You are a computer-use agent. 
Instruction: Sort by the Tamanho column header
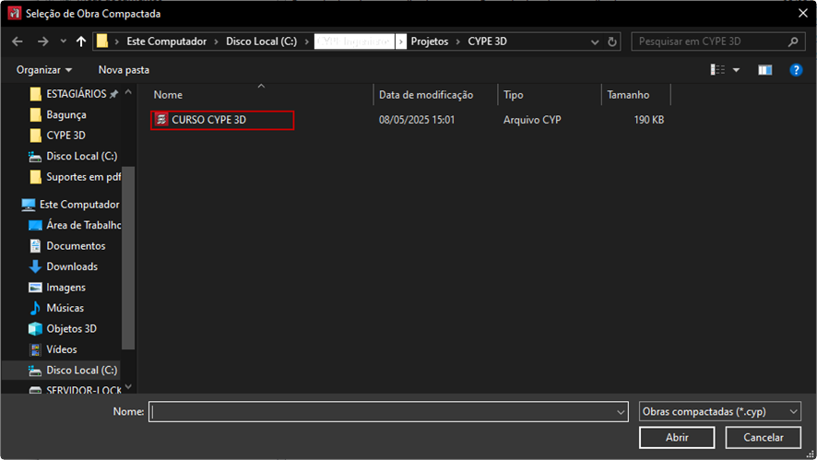pyautogui.click(x=628, y=95)
